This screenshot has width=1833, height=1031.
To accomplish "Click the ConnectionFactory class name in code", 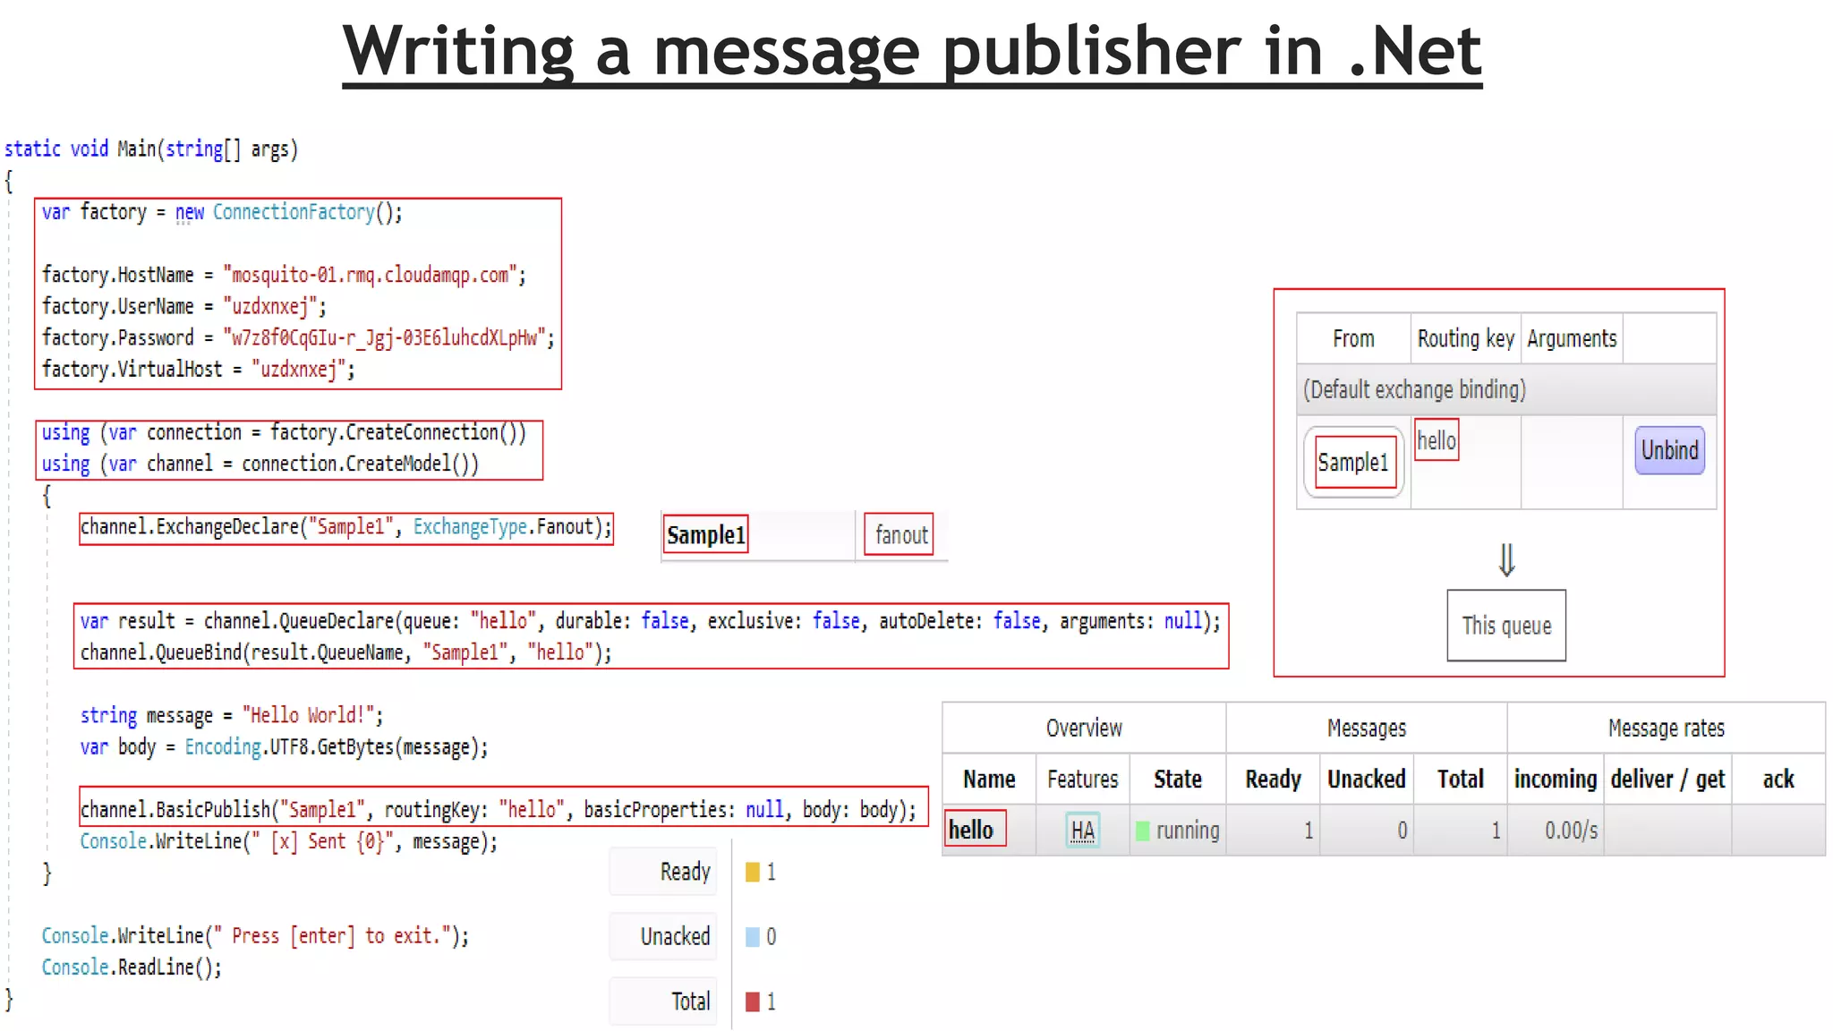I will (294, 212).
